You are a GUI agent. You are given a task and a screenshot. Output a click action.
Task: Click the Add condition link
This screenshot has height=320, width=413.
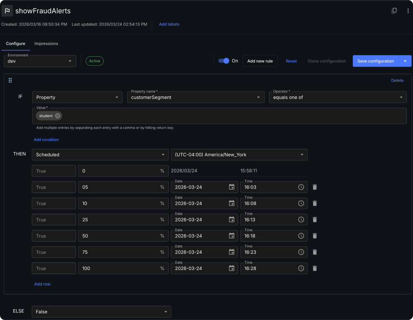(46, 140)
